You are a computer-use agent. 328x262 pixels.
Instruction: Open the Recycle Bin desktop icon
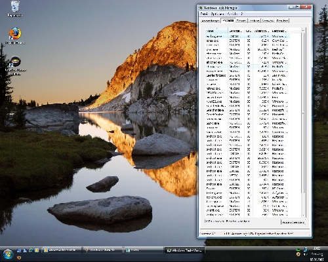[x=15, y=9]
